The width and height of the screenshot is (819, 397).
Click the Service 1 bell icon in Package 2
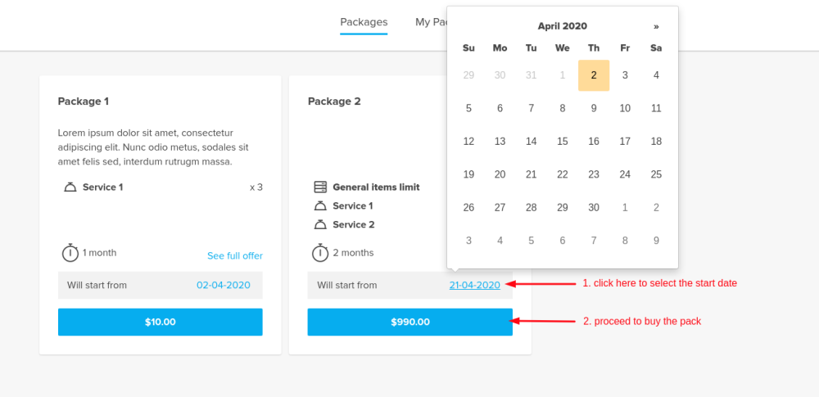pyautogui.click(x=320, y=206)
